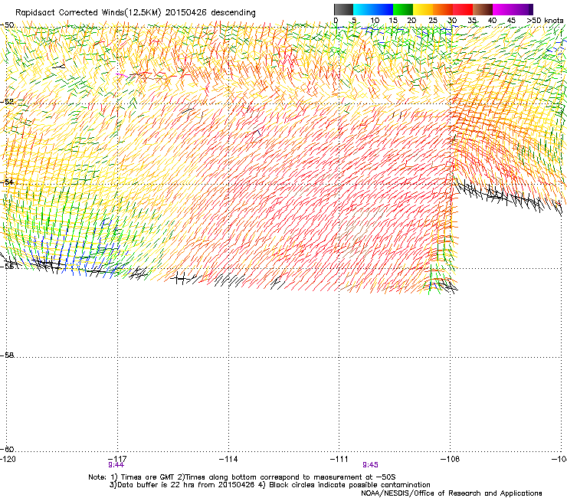The image size is (567, 498).
Task: Click the legend label '20'
Action: [x=411, y=21]
